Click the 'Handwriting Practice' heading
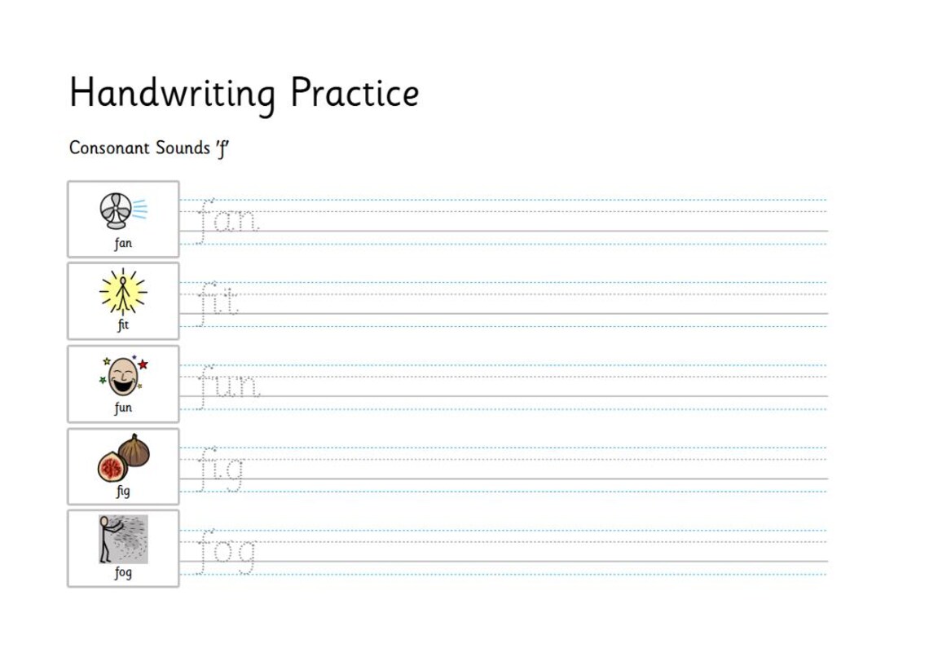This screenshot has width=929, height=653. 244,93
